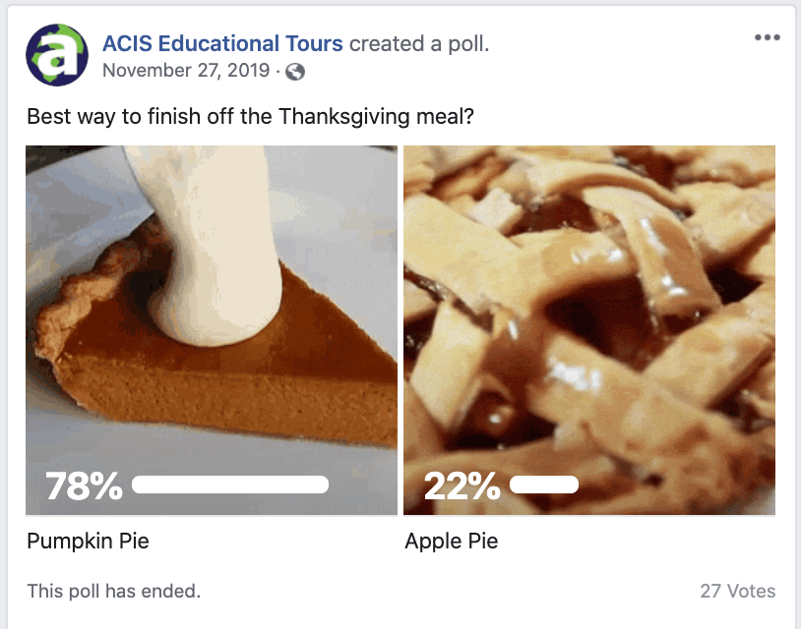Select the Pumpkin Pie poll image
This screenshot has height=629, width=801.
[x=212, y=295]
